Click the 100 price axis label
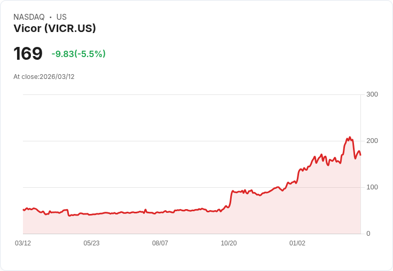 tap(372, 187)
